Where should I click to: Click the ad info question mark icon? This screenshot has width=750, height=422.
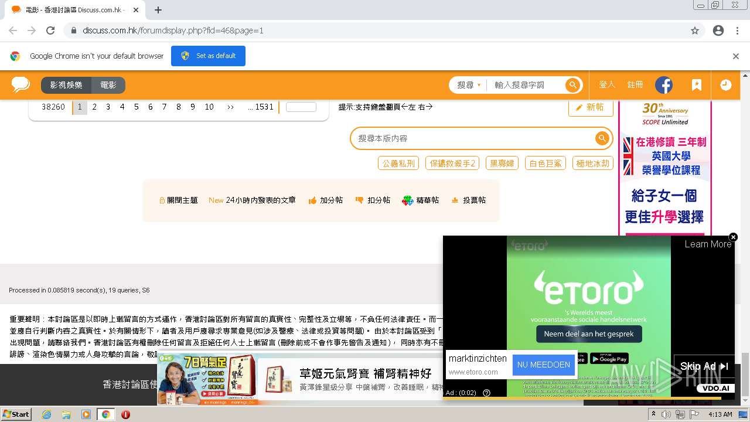click(486, 393)
